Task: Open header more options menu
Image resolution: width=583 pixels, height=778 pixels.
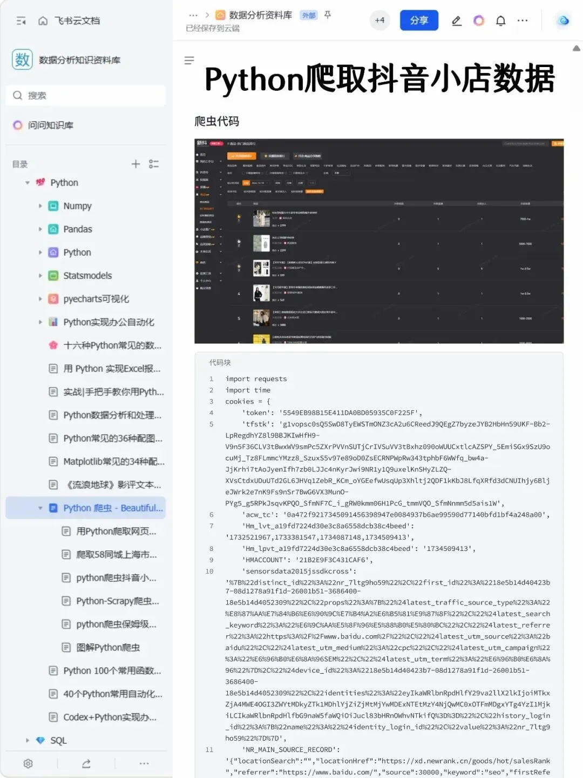Action: pyautogui.click(x=523, y=21)
